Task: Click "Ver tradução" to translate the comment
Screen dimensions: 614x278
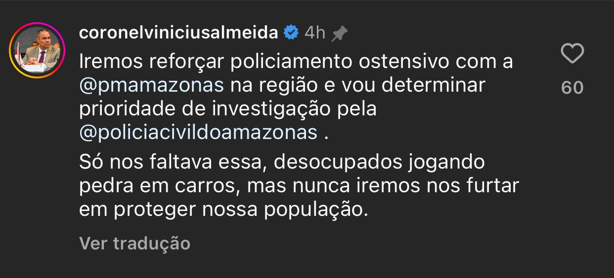Action: click(134, 243)
